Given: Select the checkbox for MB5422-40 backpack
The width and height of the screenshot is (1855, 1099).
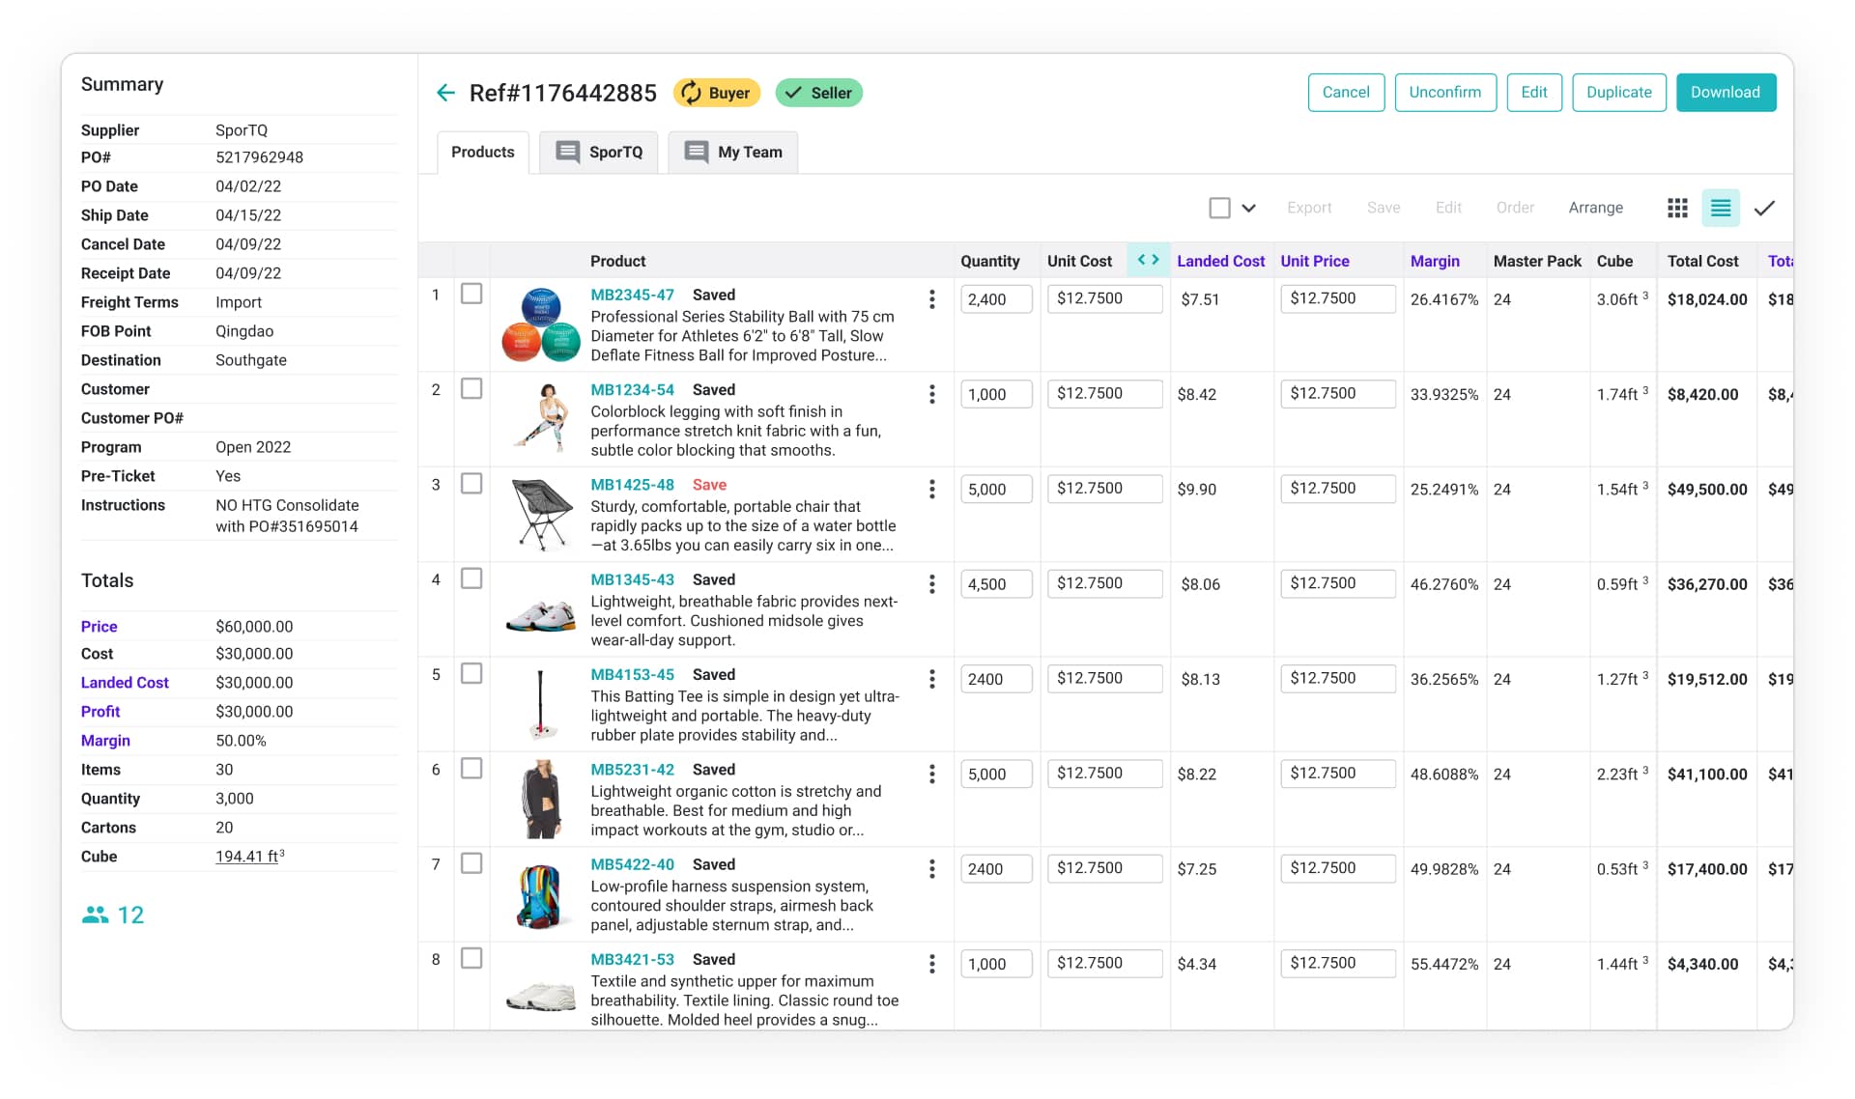Looking at the screenshot, I should (471, 864).
